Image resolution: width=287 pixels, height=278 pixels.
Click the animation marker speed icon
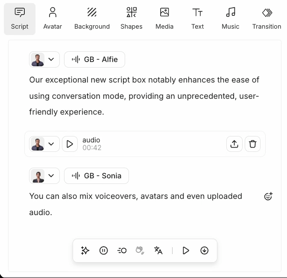click(x=122, y=251)
